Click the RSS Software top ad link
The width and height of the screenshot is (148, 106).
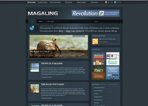point(69,2)
